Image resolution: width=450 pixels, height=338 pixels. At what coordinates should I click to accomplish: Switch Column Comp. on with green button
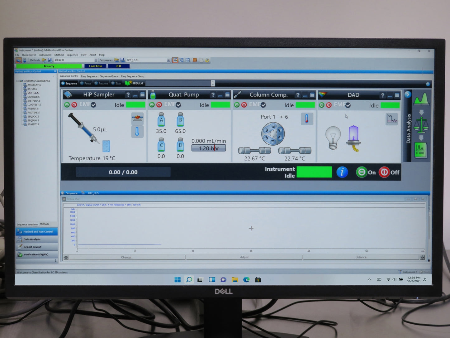coord(237,105)
